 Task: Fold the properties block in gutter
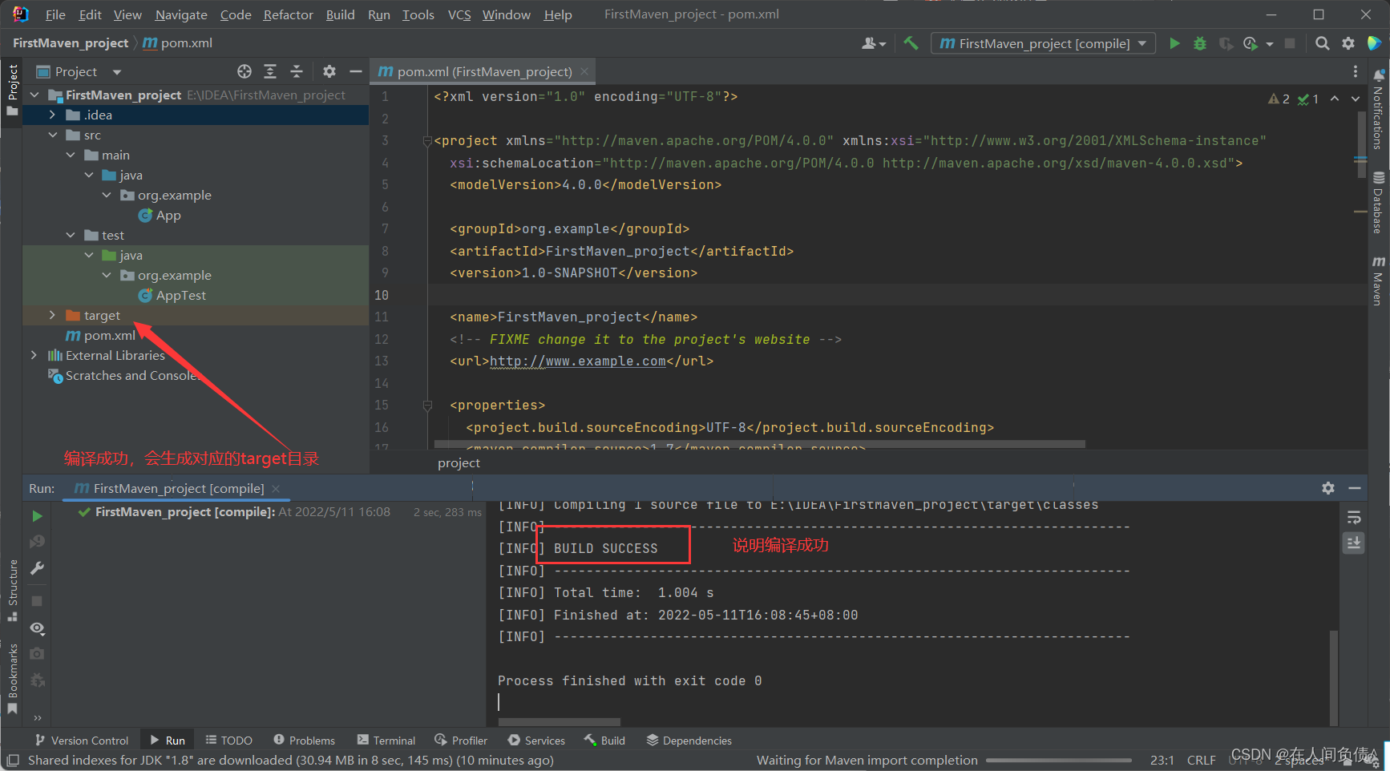click(427, 406)
